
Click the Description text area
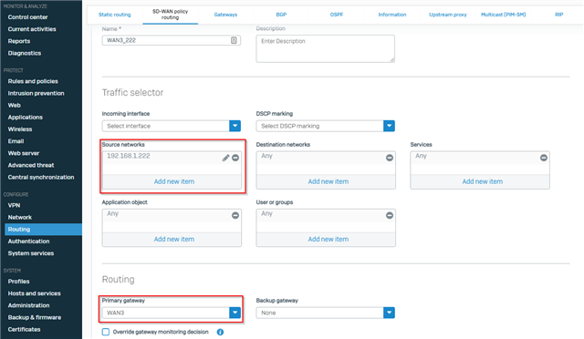click(326, 48)
